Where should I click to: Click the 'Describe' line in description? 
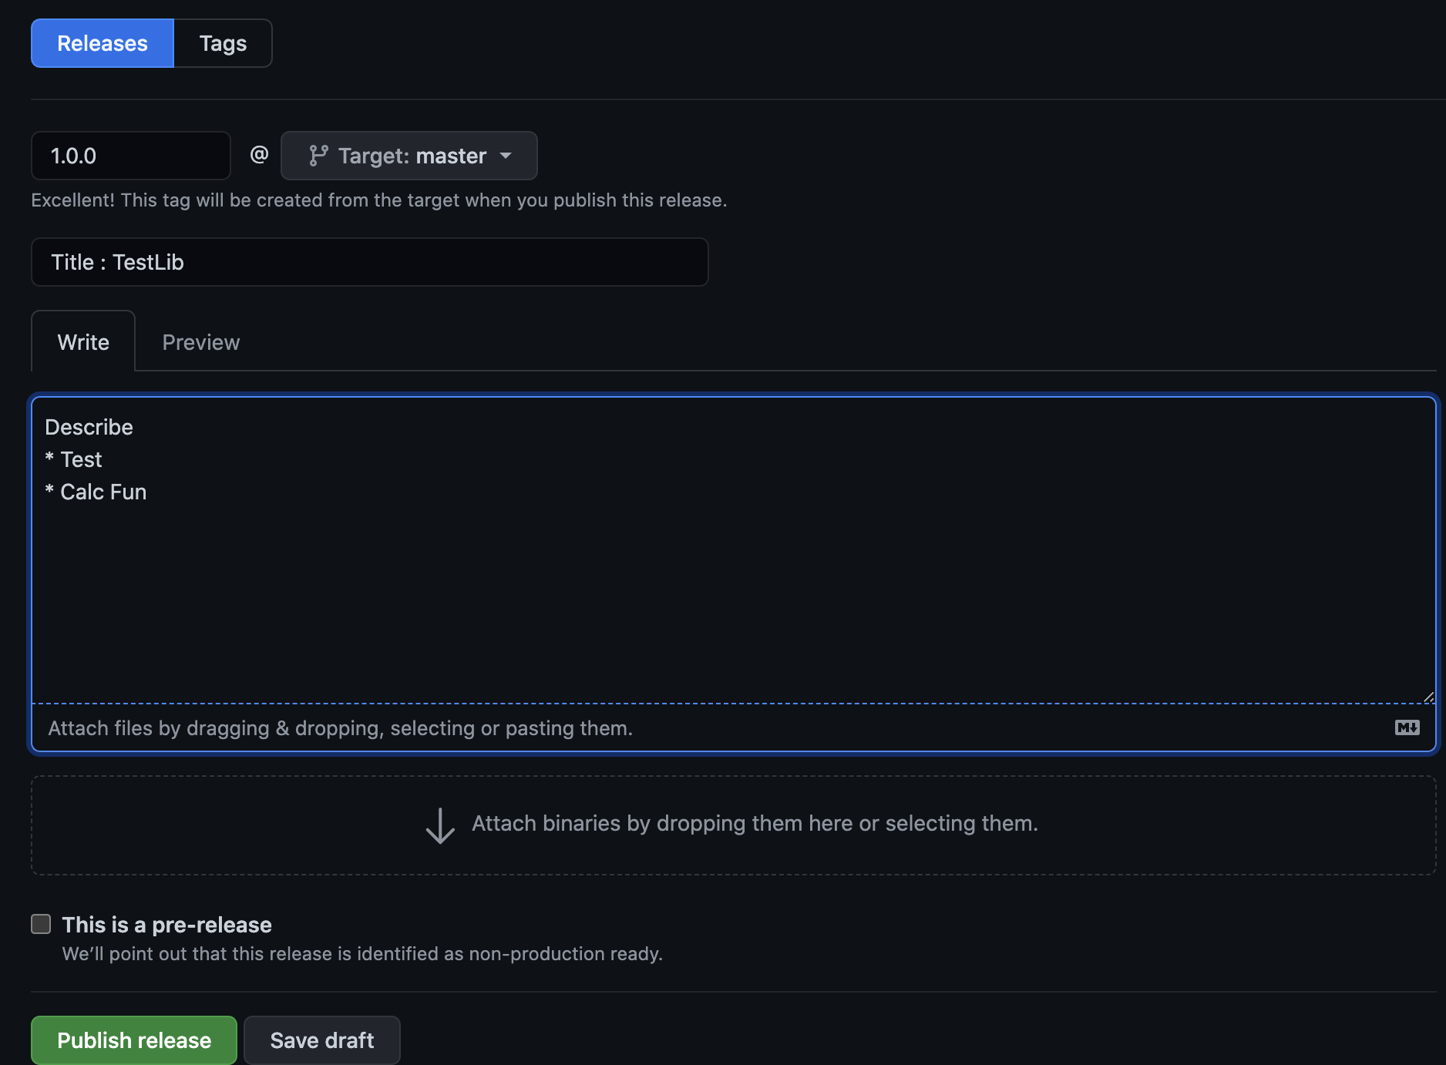[x=89, y=427]
